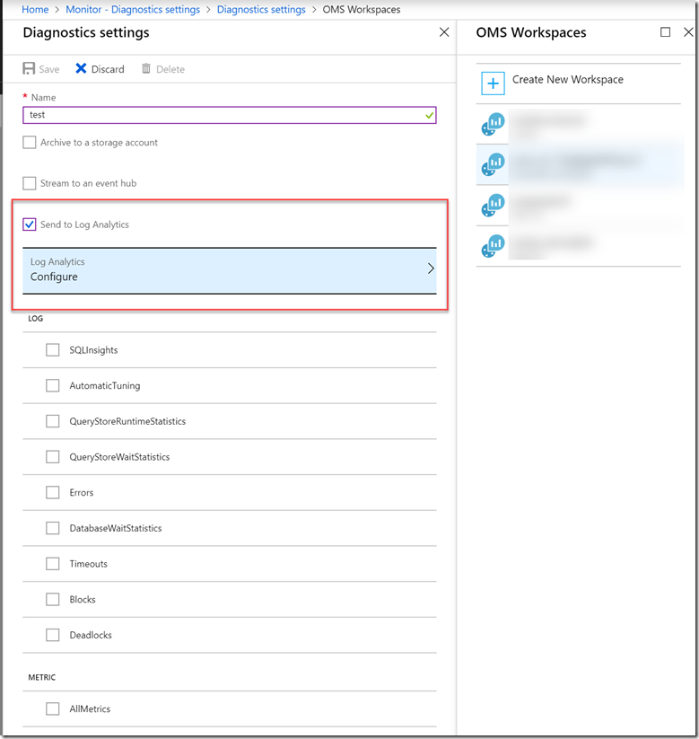The width and height of the screenshot is (699, 739).
Task: Check the Deadlocks log checkbox
Action: coord(52,635)
